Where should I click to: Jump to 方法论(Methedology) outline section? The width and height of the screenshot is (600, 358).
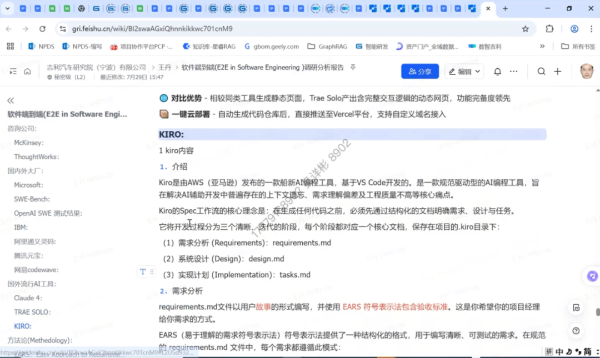point(39,340)
